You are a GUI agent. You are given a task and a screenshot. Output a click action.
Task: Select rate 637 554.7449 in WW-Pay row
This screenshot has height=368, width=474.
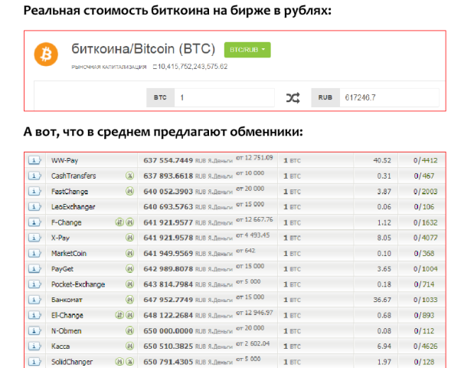(168, 160)
